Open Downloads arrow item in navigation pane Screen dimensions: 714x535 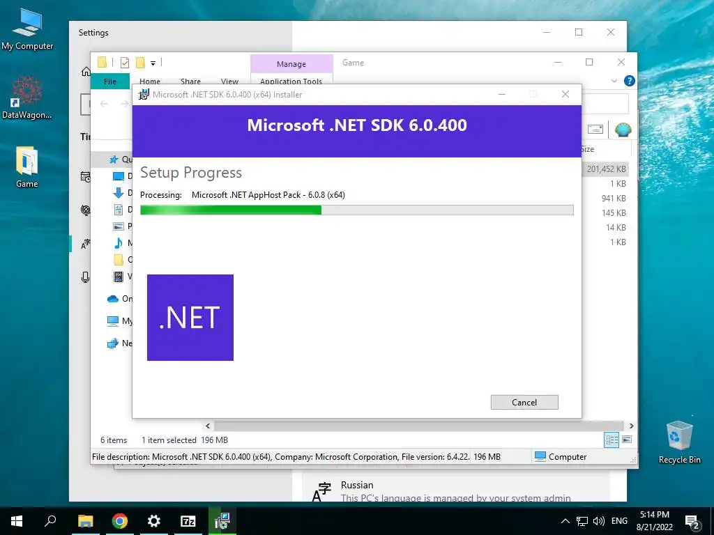point(118,193)
